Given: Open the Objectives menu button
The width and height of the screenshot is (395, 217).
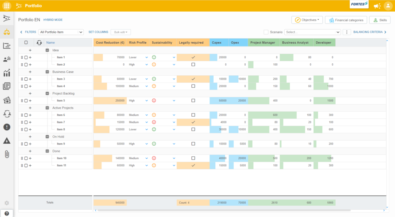Looking at the screenshot, I should pos(307,20).
